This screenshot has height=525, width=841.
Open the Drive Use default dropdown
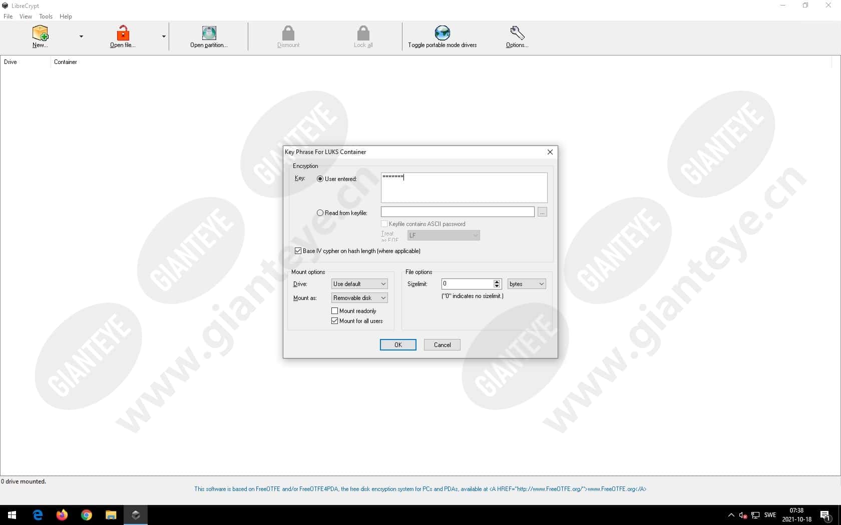(359, 284)
